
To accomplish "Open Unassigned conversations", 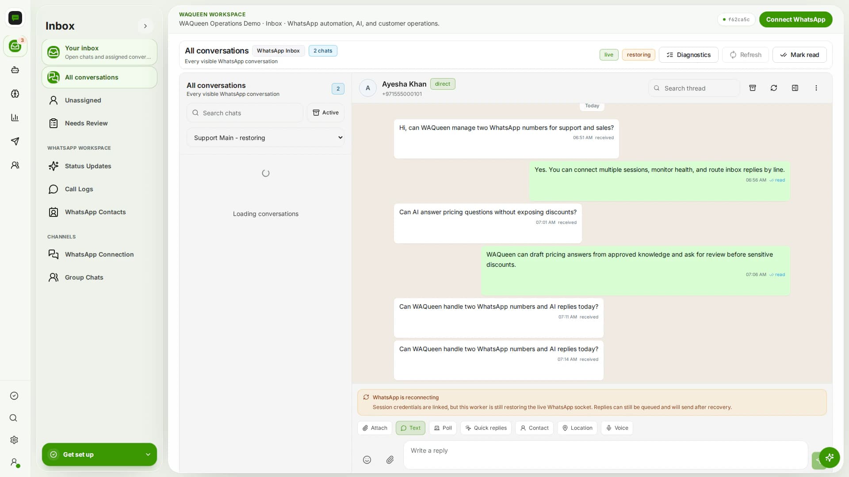I will click(99, 100).
